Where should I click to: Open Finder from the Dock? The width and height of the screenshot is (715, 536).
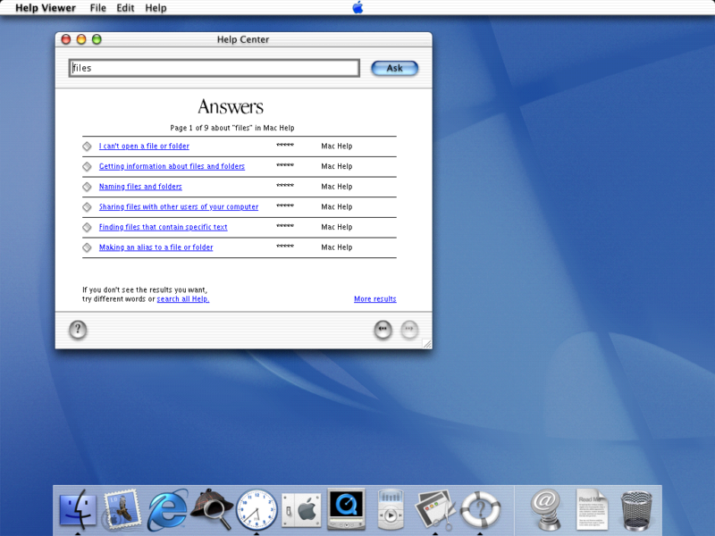[x=79, y=509]
